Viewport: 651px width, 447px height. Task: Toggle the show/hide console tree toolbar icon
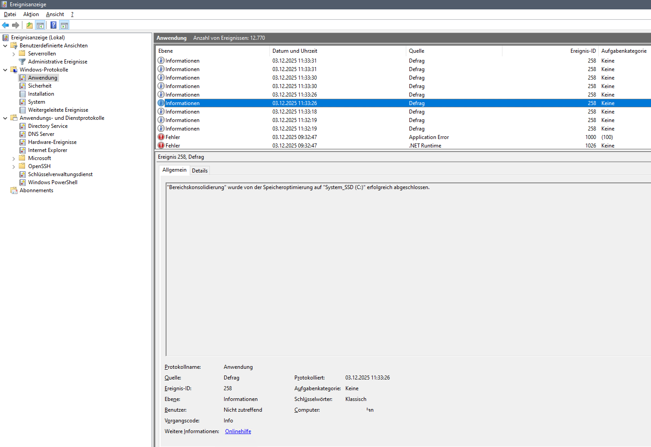click(40, 25)
